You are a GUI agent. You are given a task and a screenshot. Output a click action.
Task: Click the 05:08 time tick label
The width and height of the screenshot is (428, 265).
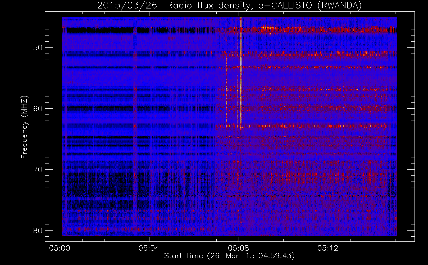click(x=239, y=248)
